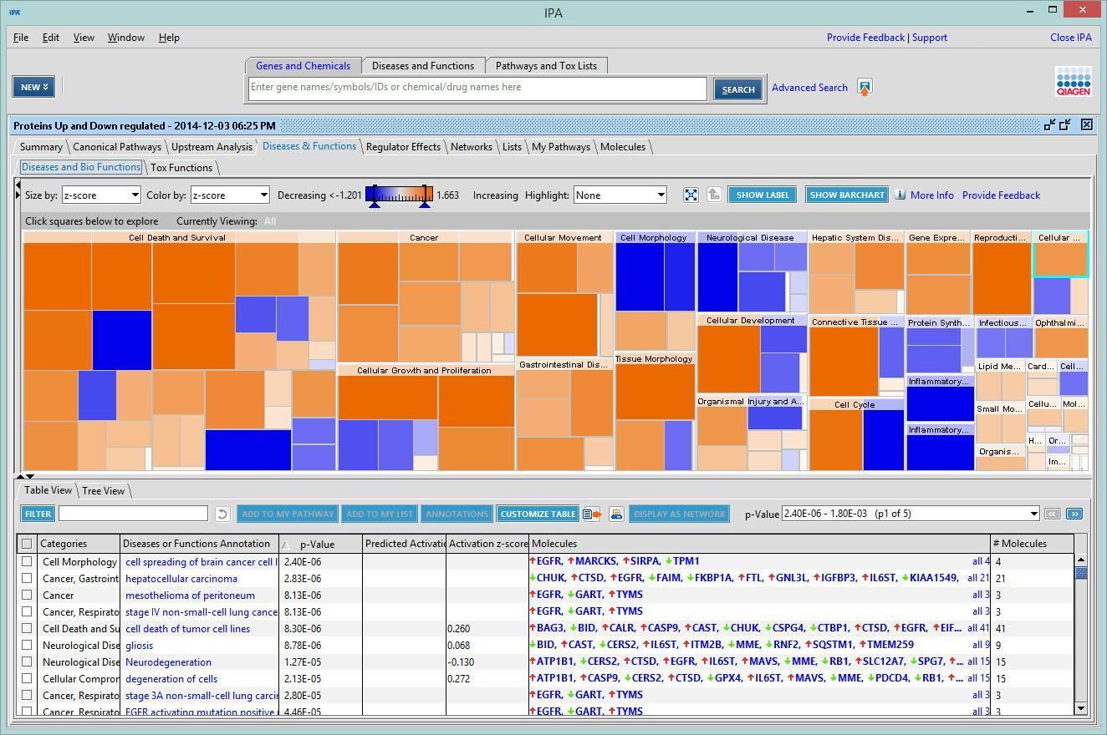Image resolution: width=1107 pixels, height=735 pixels.
Task: Close the Proteins Up and Down regulated panel
Action: click(x=1086, y=124)
